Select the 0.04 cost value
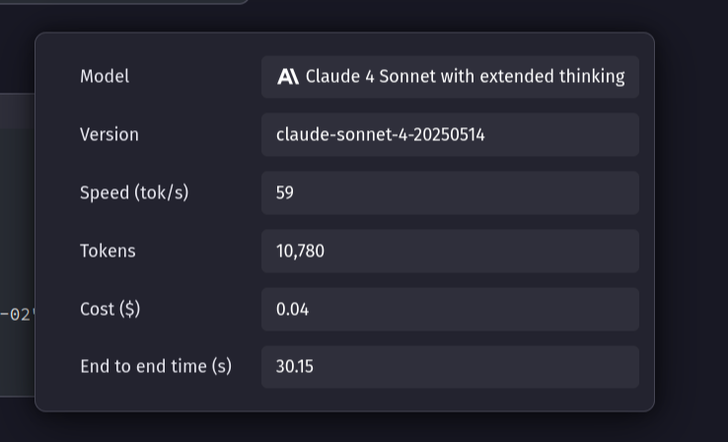The image size is (728, 442). (292, 309)
